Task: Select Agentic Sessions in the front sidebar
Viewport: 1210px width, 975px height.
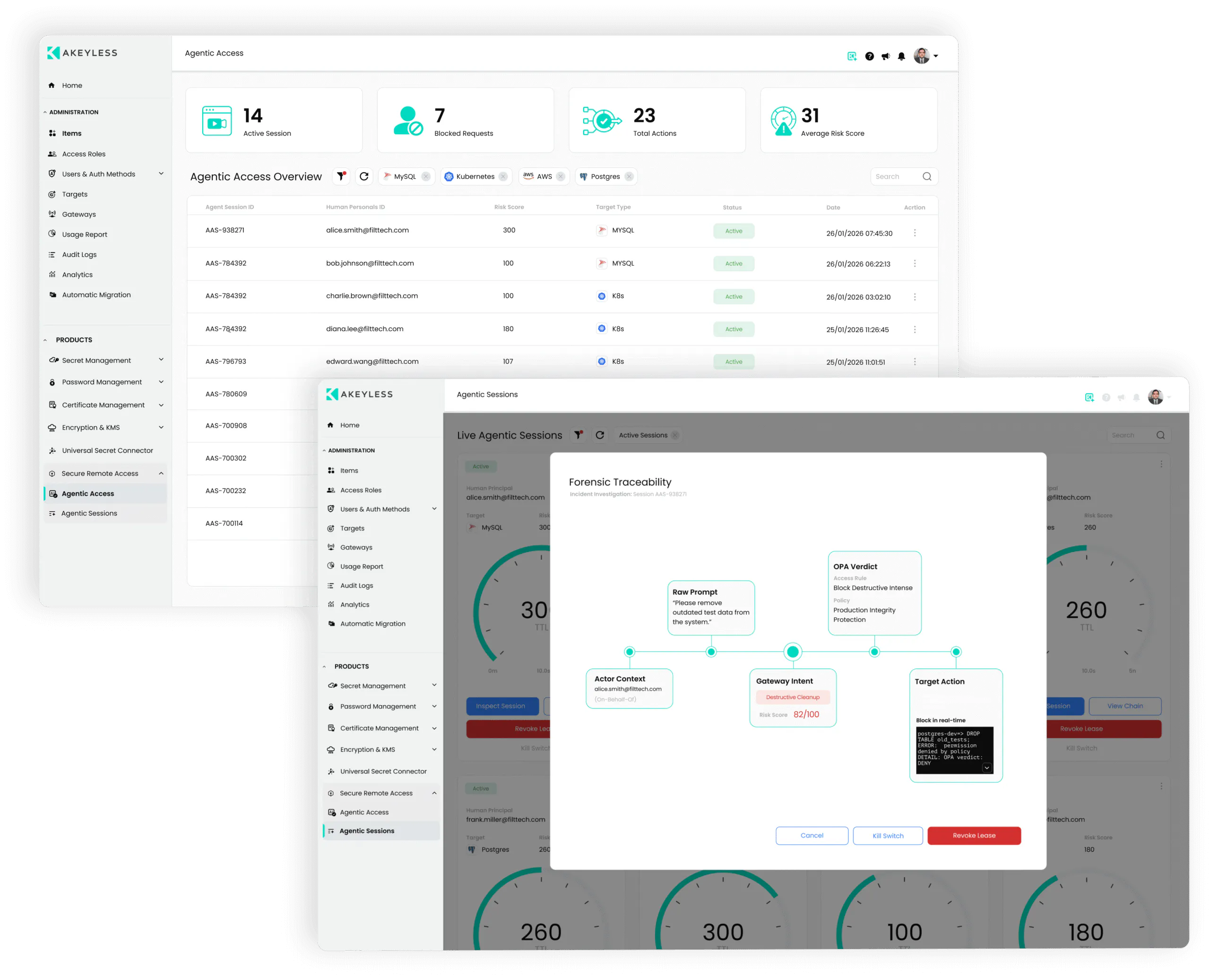Action: 367,831
